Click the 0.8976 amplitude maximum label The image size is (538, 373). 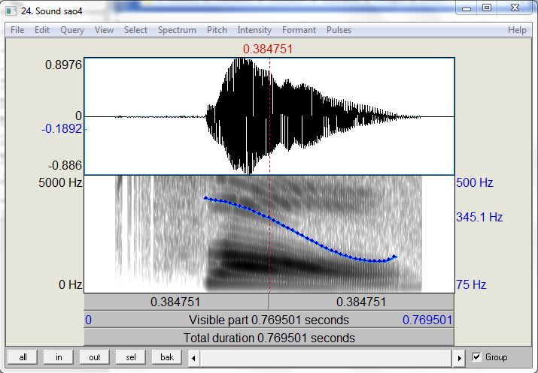[x=63, y=65]
